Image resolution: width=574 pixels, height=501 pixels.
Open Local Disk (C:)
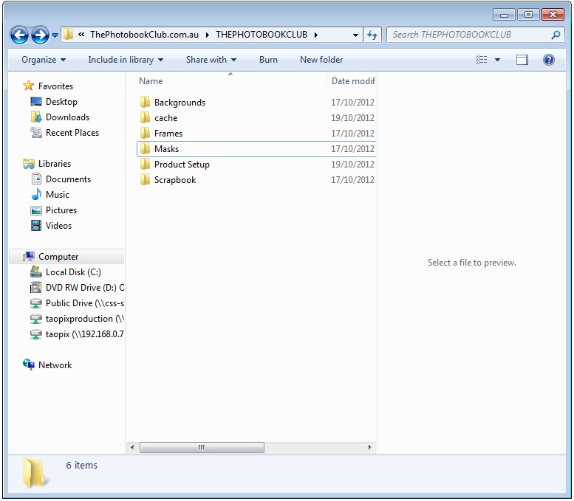pyautogui.click(x=73, y=272)
